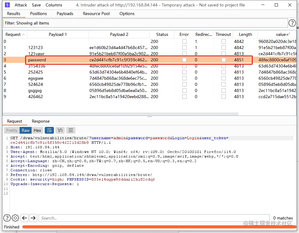Click the Filter: Showing all items bar

coord(145,23)
